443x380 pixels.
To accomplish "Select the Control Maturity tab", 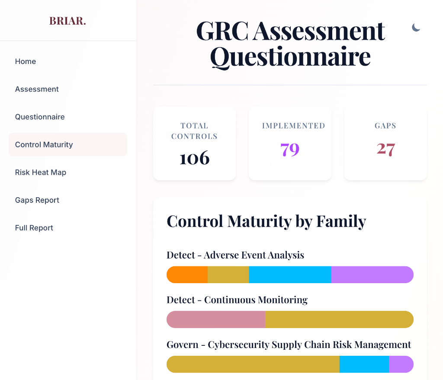I will [x=44, y=144].
